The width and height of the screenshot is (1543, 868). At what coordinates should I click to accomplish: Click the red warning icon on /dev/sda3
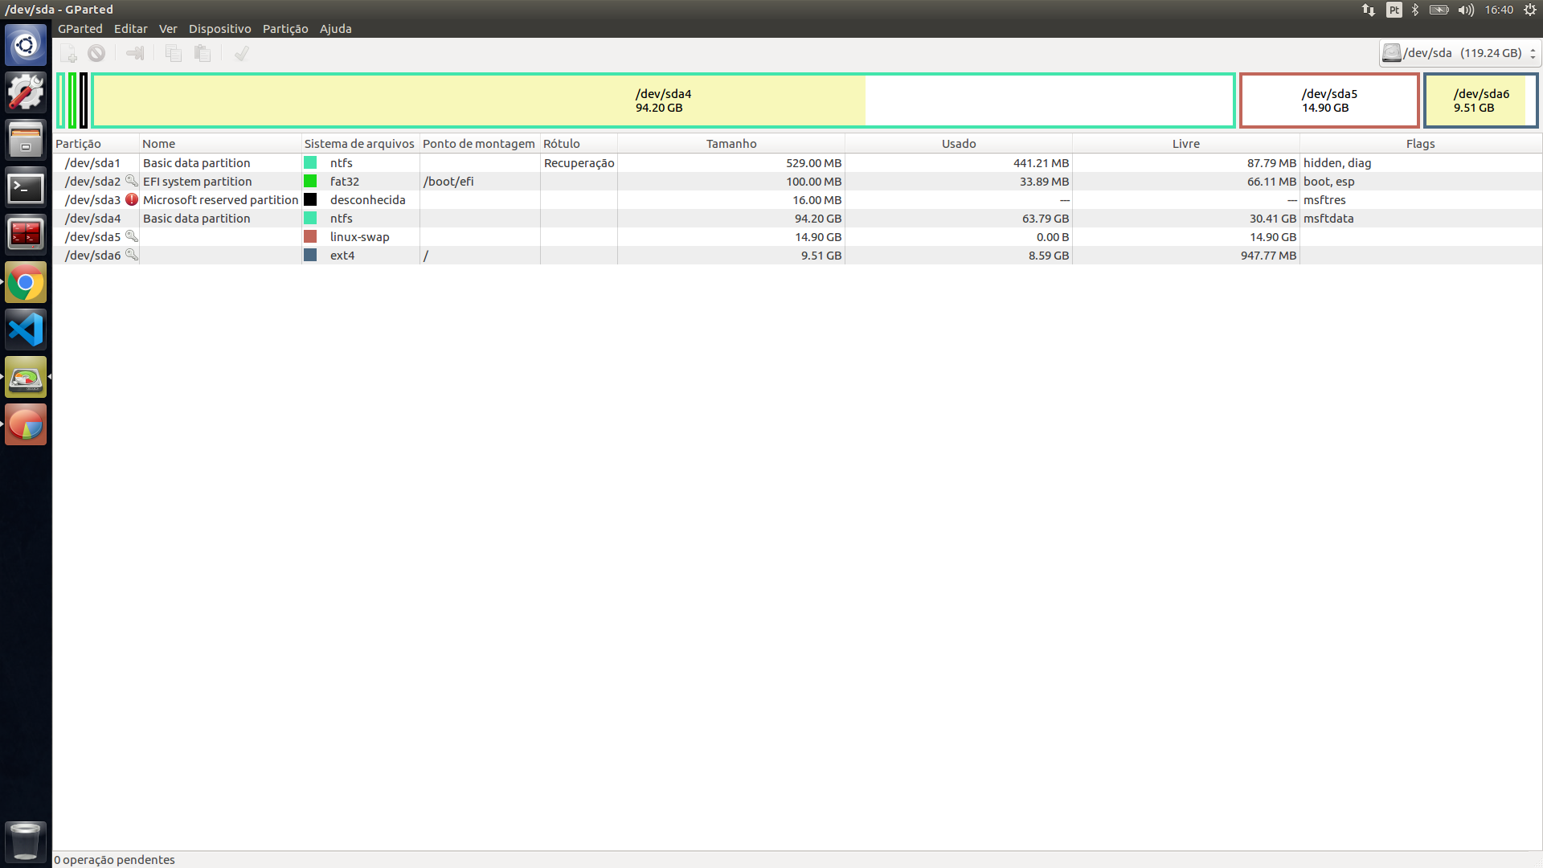coord(132,200)
